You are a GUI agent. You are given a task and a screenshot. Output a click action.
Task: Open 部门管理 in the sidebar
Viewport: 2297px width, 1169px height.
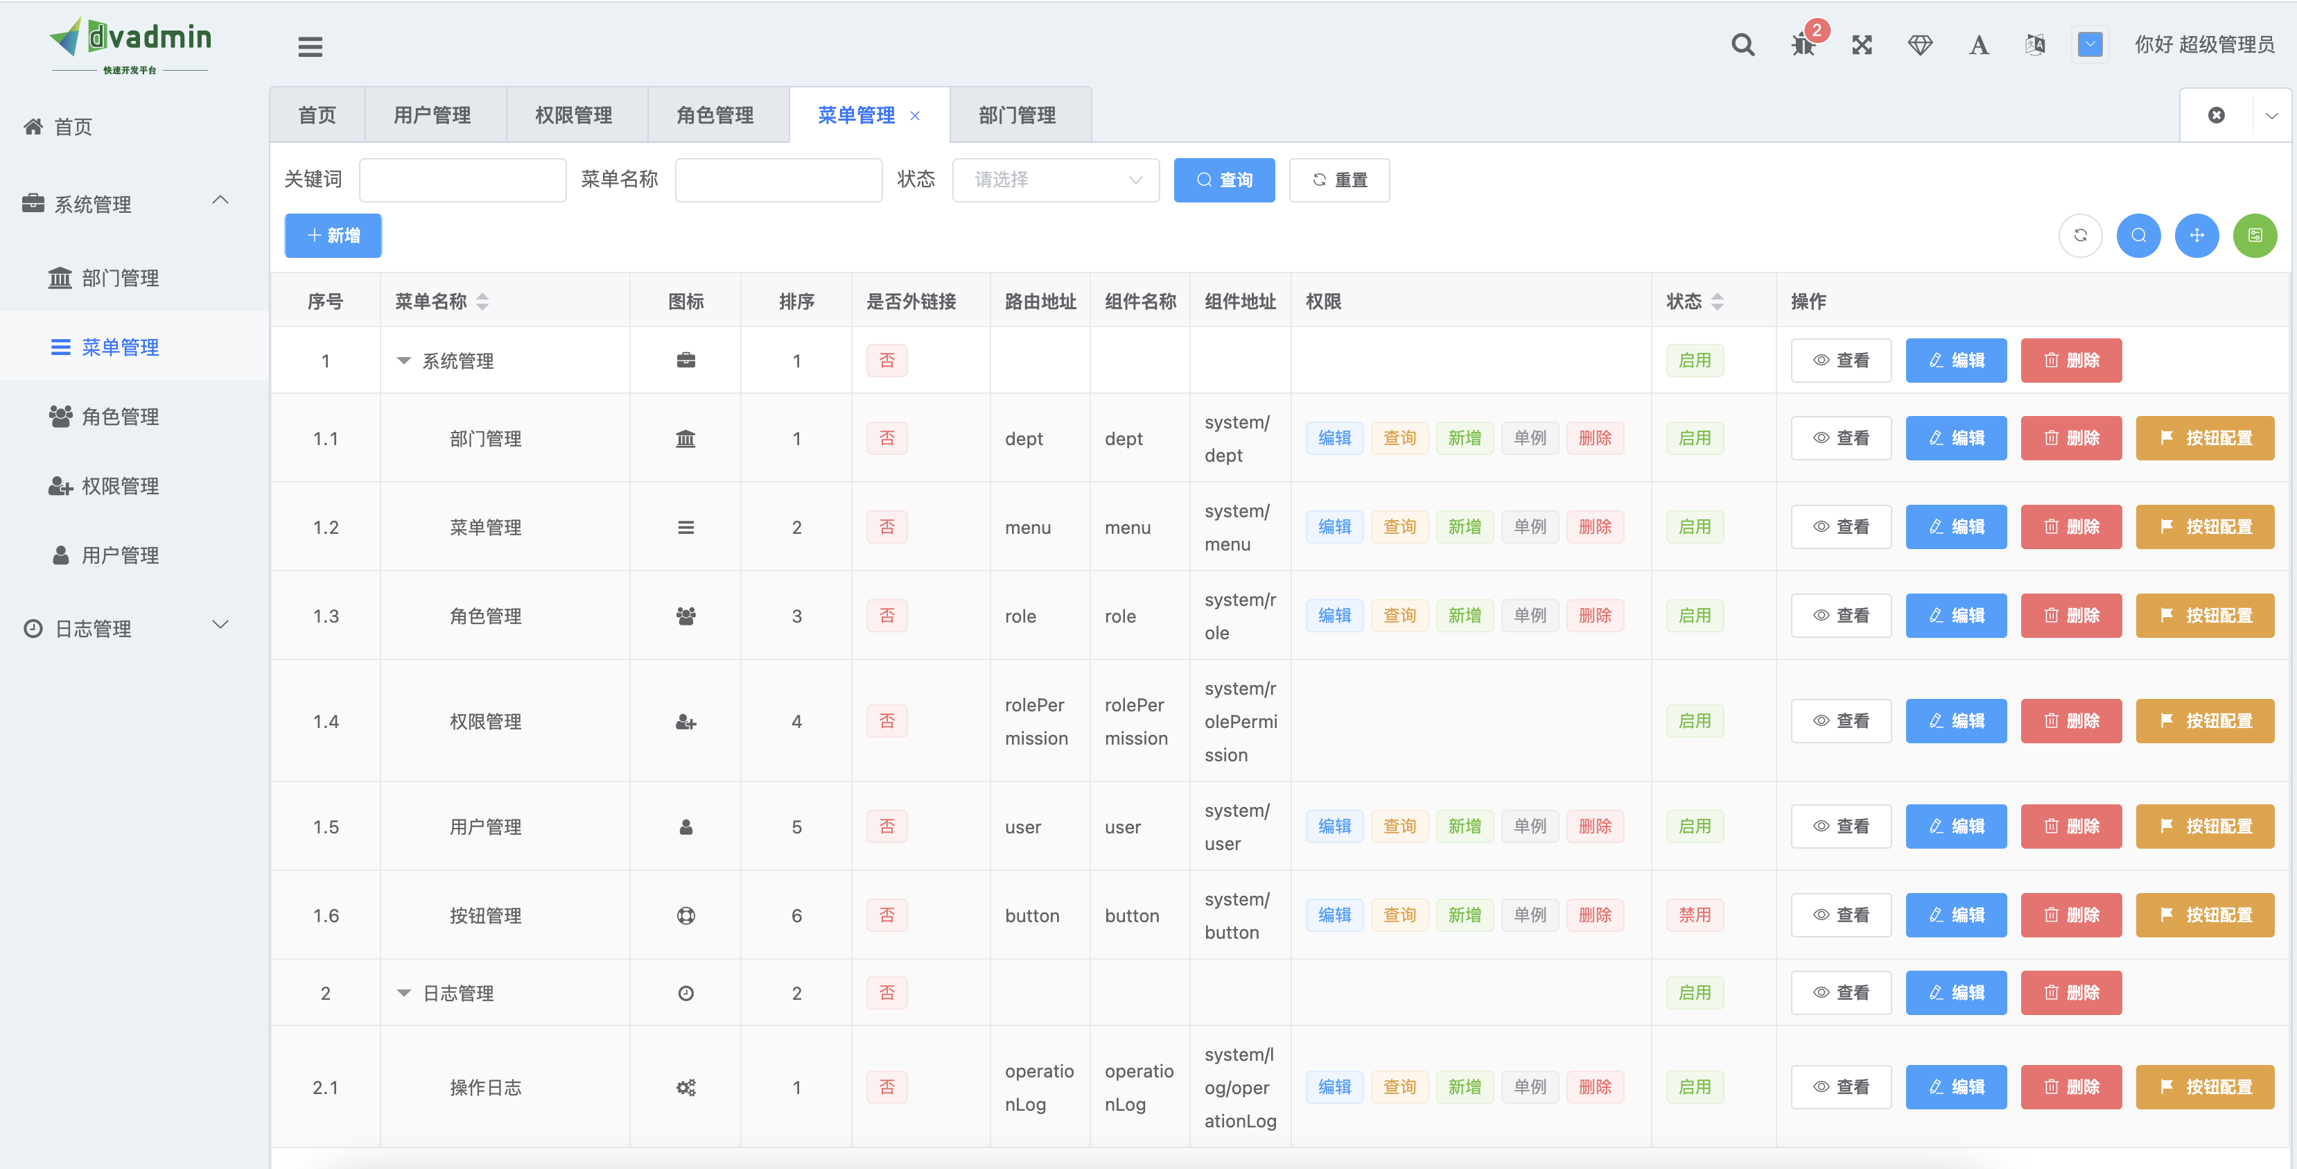134,278
